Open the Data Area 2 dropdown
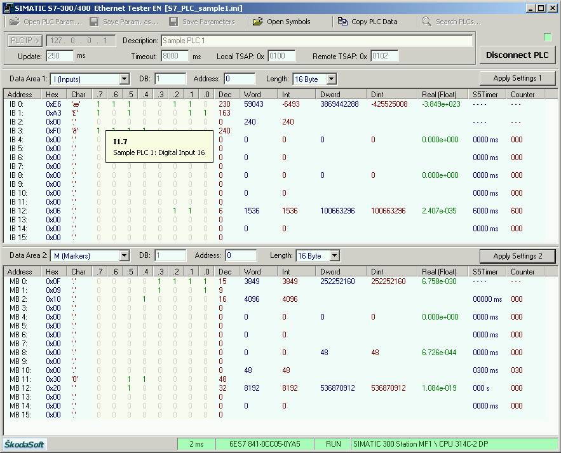Image resolution: width=561 pixels, height=453 pixels. pos(124,255)
